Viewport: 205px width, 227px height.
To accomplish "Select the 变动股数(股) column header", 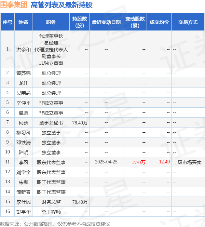I will [135, 22].
